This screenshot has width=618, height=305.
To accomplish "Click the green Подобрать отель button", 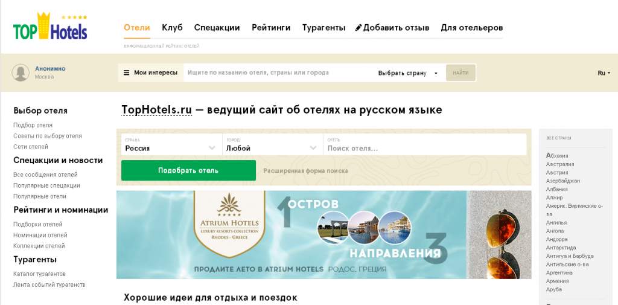I will [x=188, y=170].
